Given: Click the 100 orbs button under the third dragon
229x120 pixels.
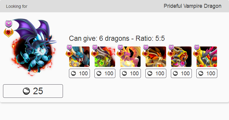Looking at the screenshot, I should click(x=130, y=73).
